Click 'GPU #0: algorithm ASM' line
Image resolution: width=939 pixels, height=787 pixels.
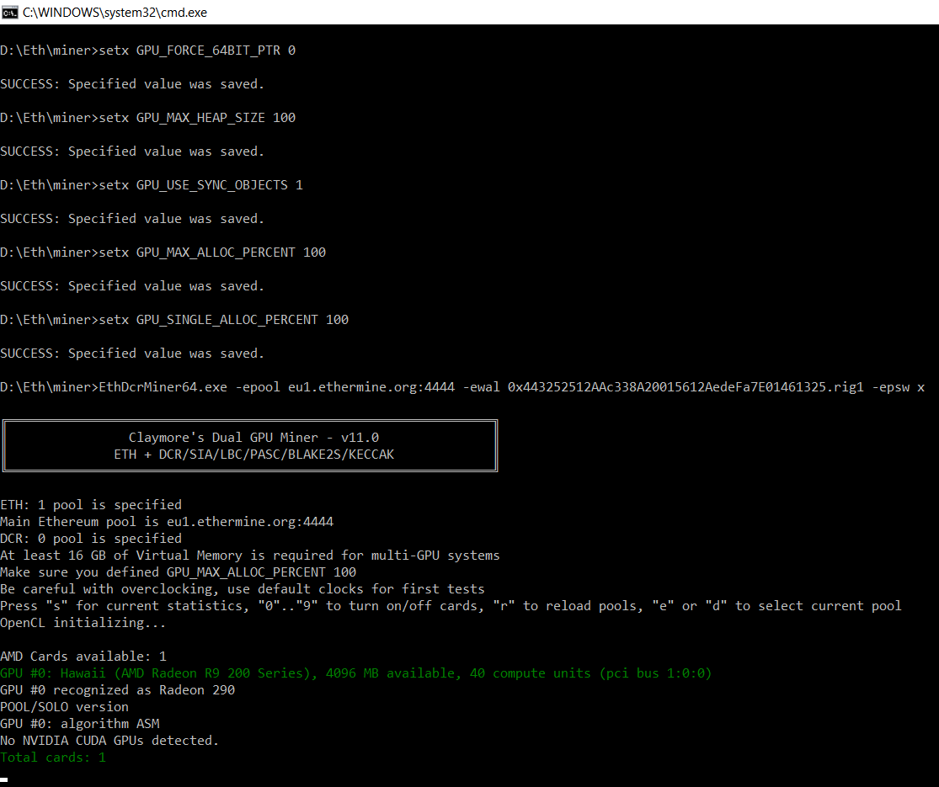(80, 724)
